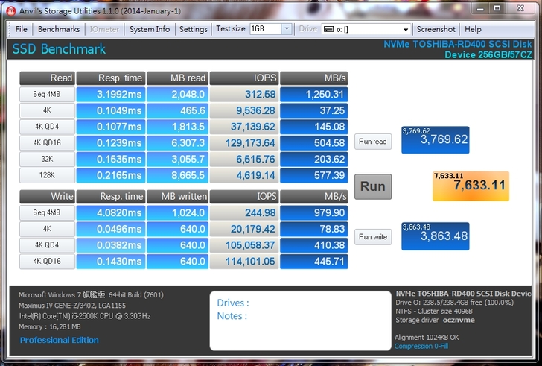Viewport: 542px width, 366px height.
Task: Click the write score 3,863.48 box
Action: (436, 236)
